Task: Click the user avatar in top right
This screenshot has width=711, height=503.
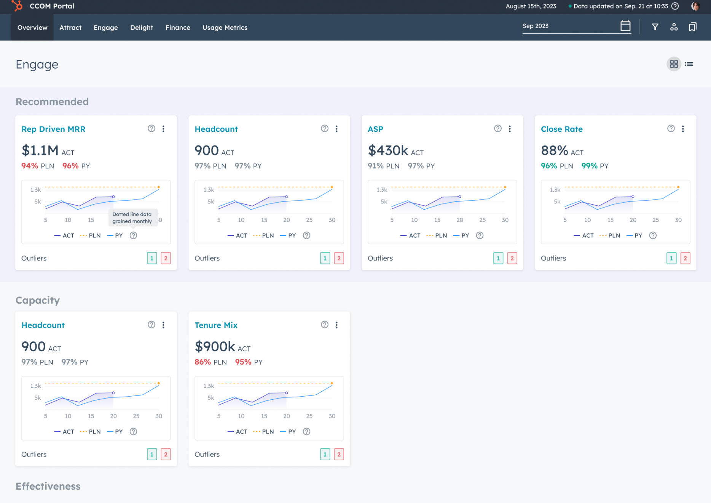Action: [695, 6]
